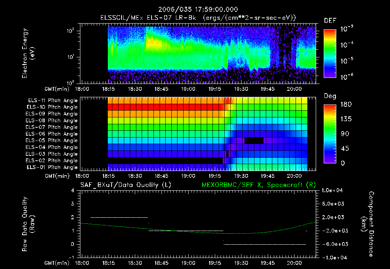This screenshot has width=390, height=269.
Task: Select the ELS-01 Pitch Angle row label
Action: [x=52, y=167]
